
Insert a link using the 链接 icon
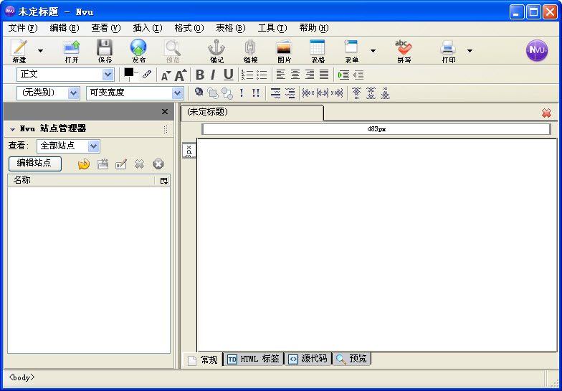(250, 49)
